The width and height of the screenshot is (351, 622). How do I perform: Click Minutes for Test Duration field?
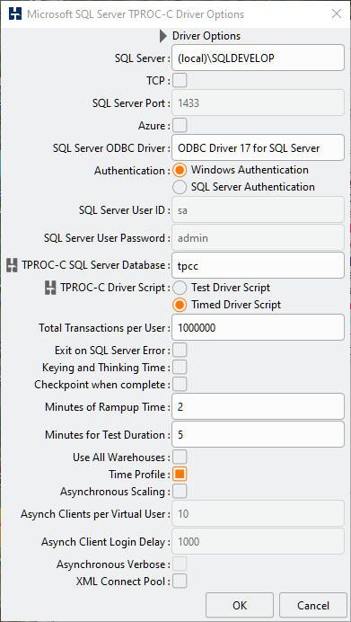tap(258, 434)
